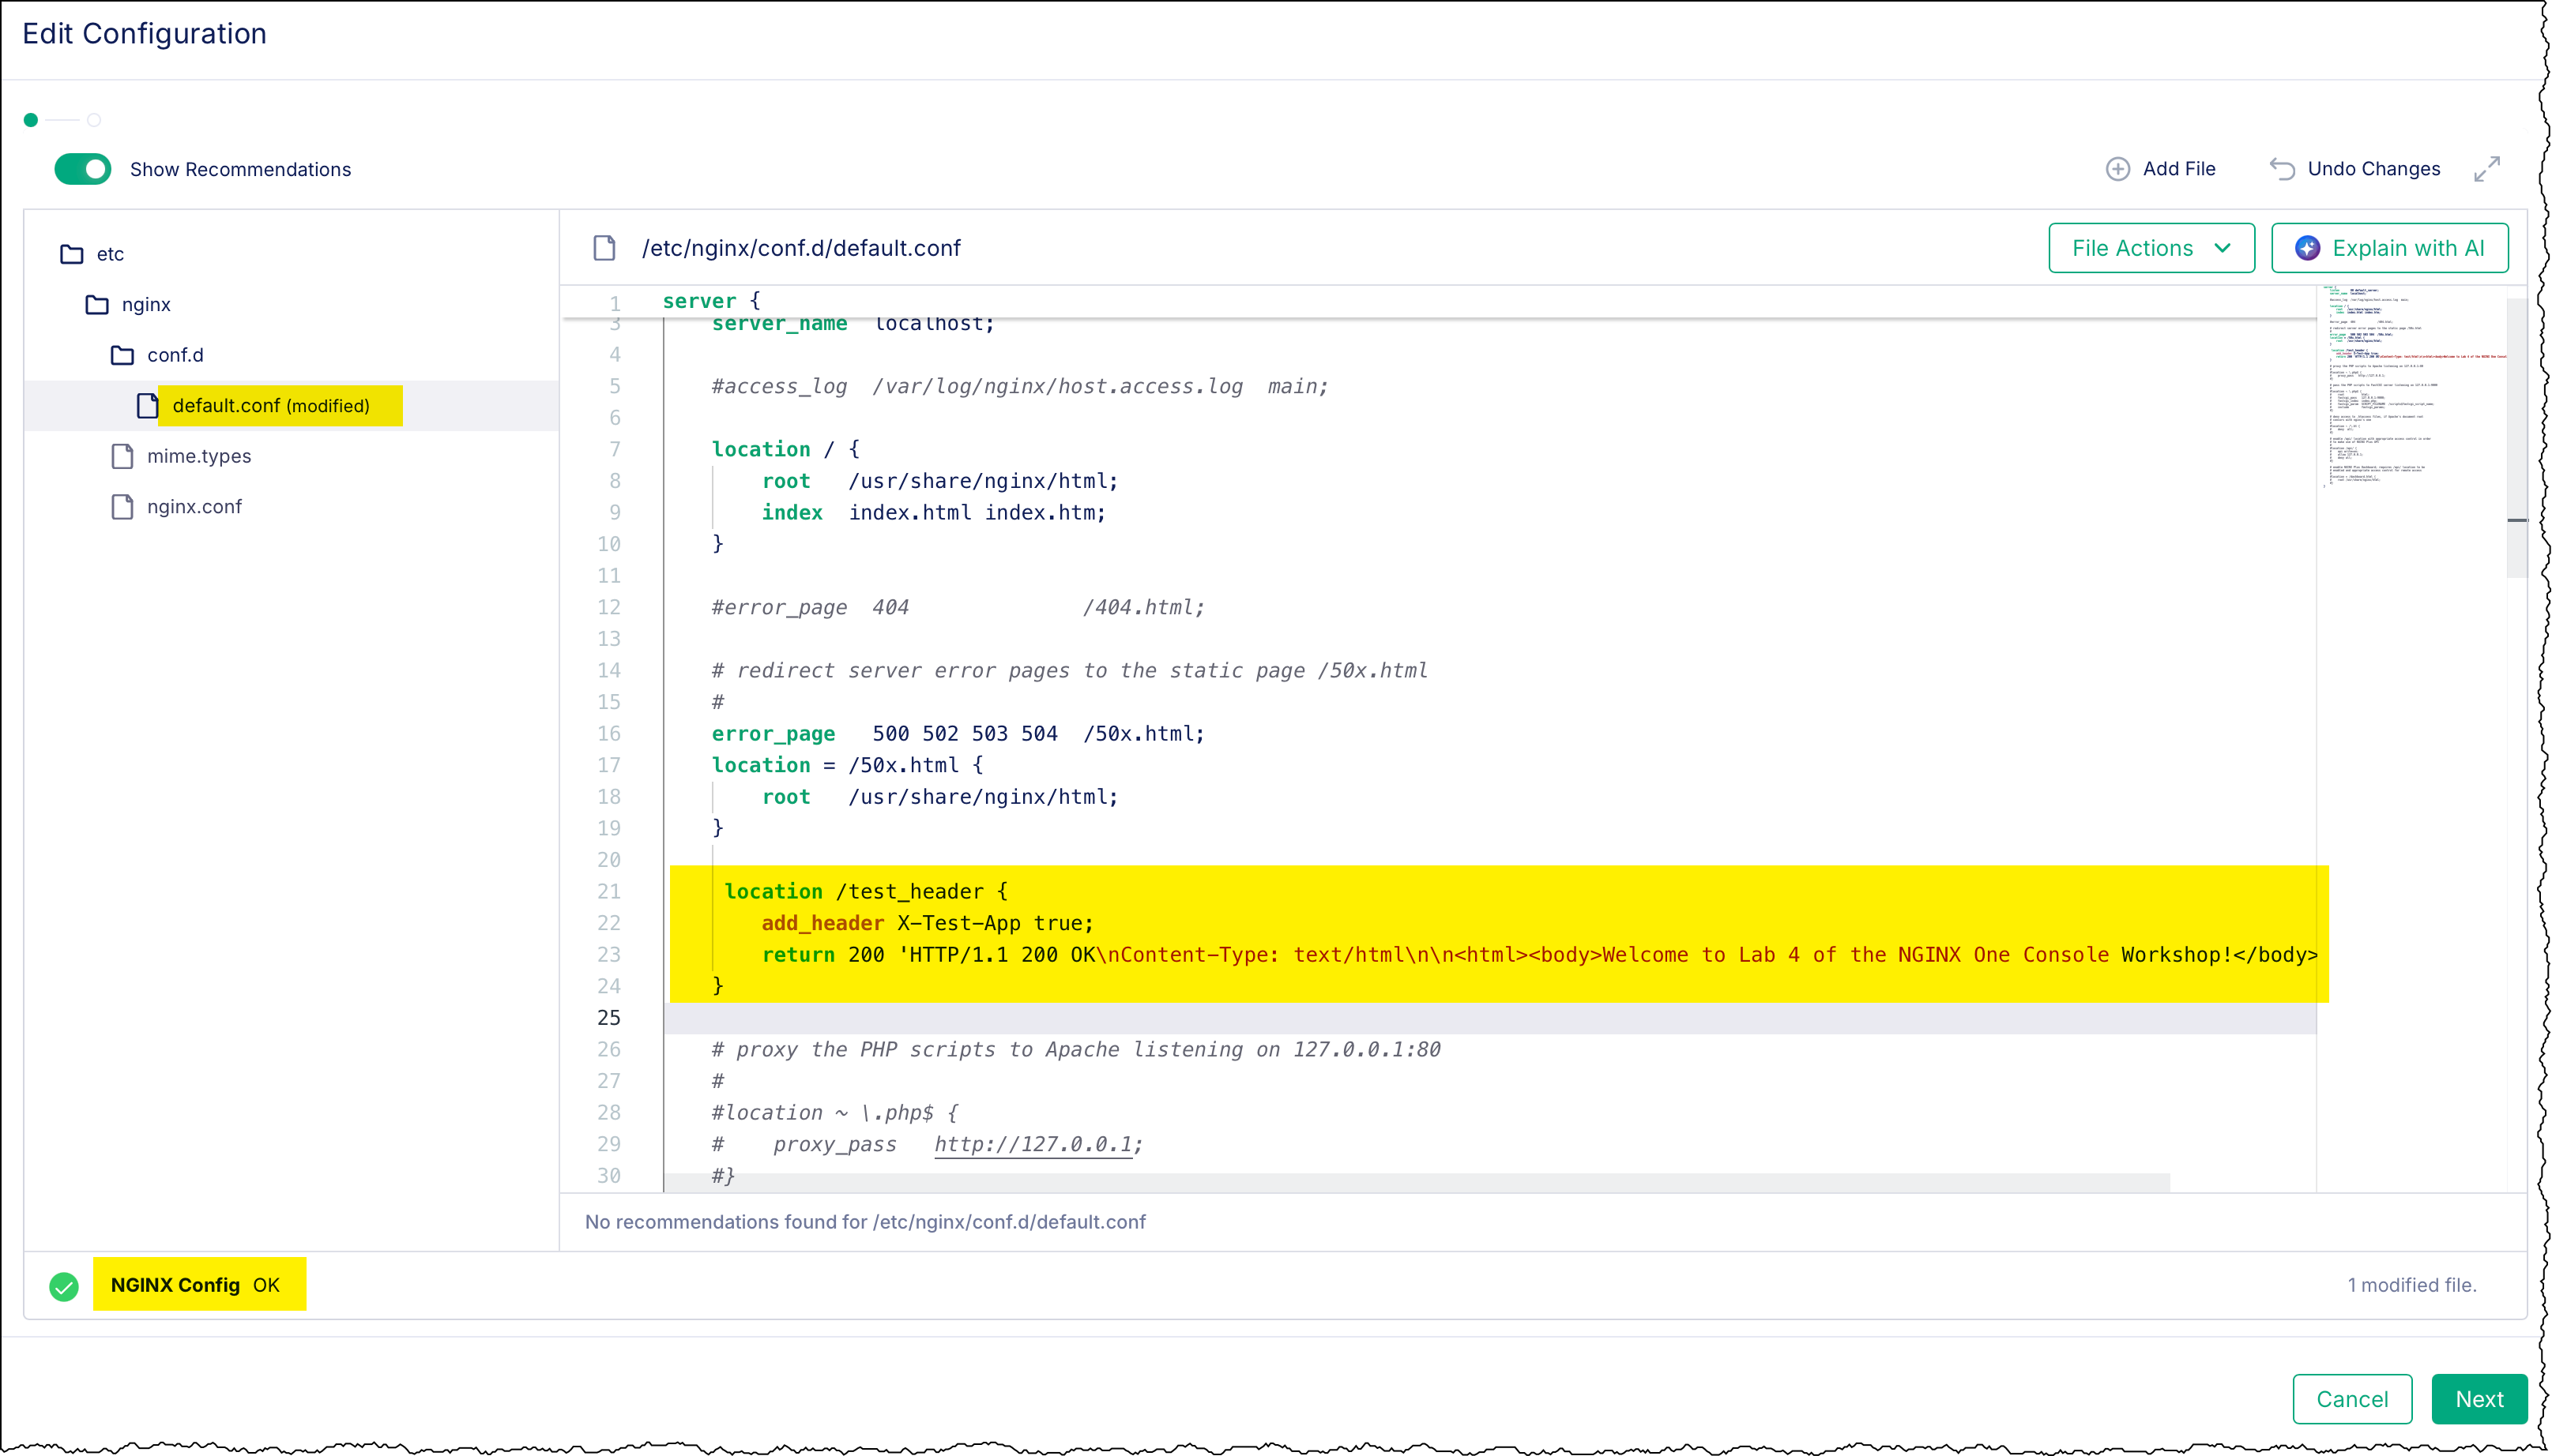Image resolution: width=2552 pixels, height=1456 pixels.
Task: Open the nginx.conf file
Action: [194, 506]
